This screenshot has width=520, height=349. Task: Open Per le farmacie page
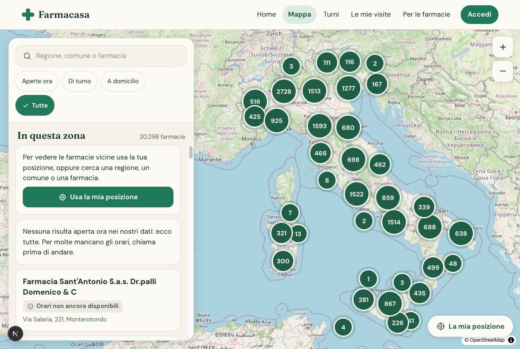(427, 15)
